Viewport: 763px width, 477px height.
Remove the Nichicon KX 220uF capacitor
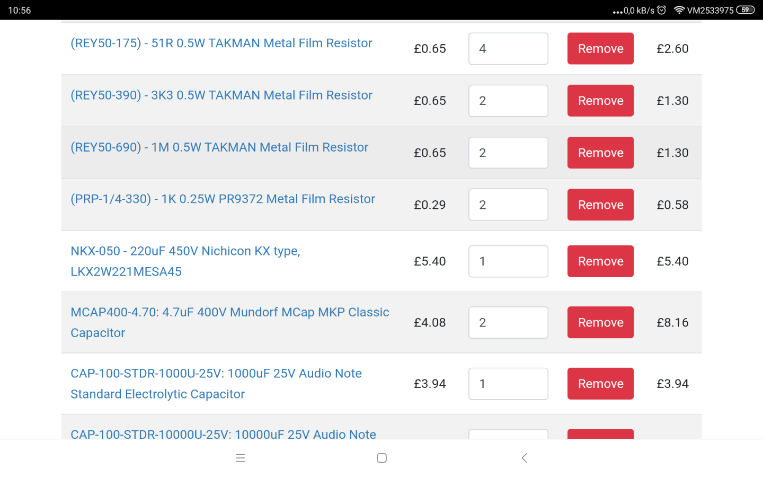(600, 261)
